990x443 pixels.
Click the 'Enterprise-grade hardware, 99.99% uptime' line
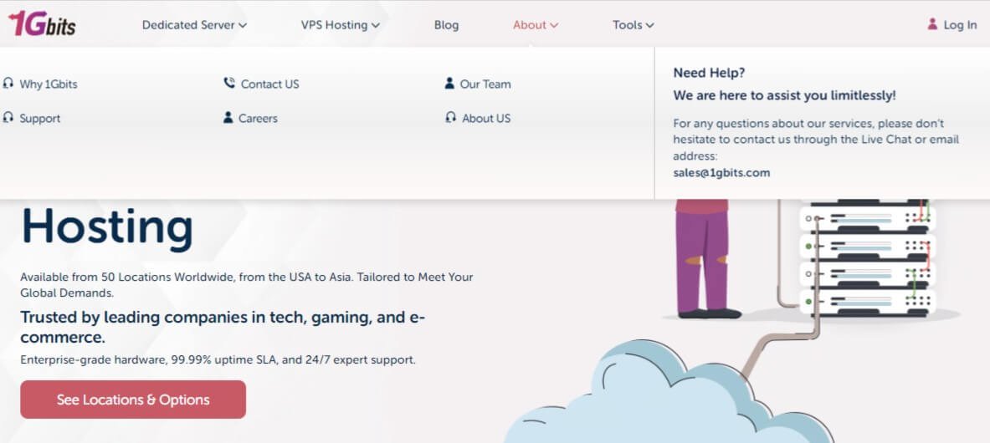(x=218, y=359)
